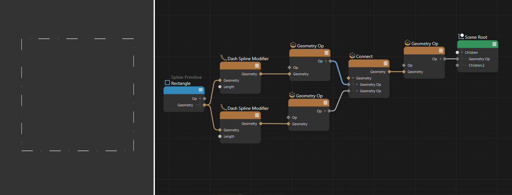Image resolution: width=512 pixels, height=195 pixels.
Task: Open the Rectangle node's menu icon
Action: (201, 90)
